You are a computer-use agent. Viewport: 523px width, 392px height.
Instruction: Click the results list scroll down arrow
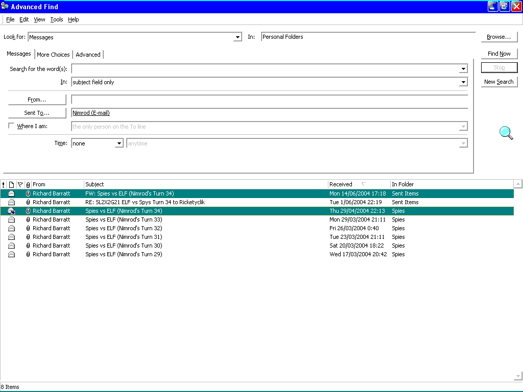pyautogui.click(x=518, y=377)
